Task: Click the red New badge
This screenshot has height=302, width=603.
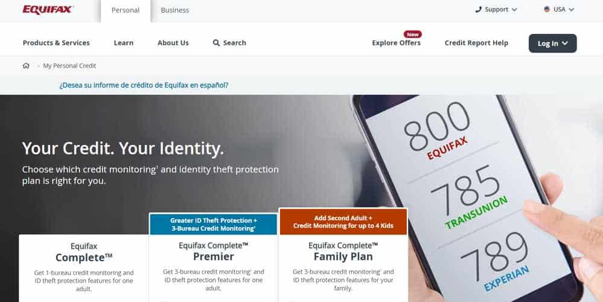Action: (413, 34)
